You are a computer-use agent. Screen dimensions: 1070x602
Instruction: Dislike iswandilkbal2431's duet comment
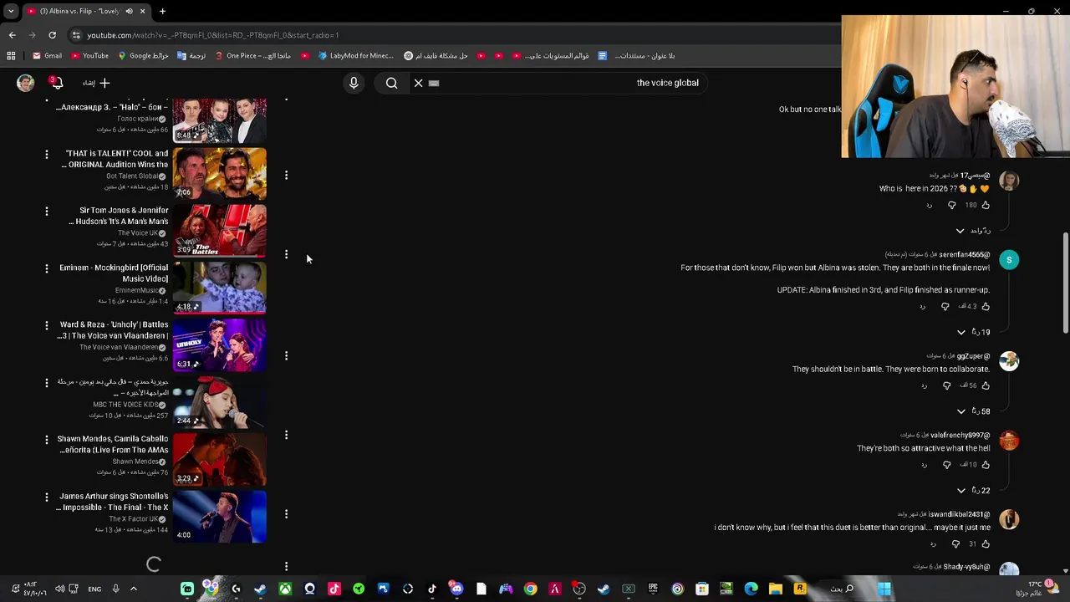[956, 544]
